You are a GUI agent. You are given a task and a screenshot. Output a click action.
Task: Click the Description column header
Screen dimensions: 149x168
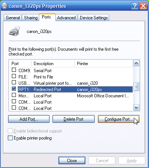tap(53, 64)
